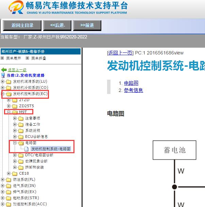
Task: Click the open 发动机控制系统(EC) folder icon
Action: click(8, 94)
